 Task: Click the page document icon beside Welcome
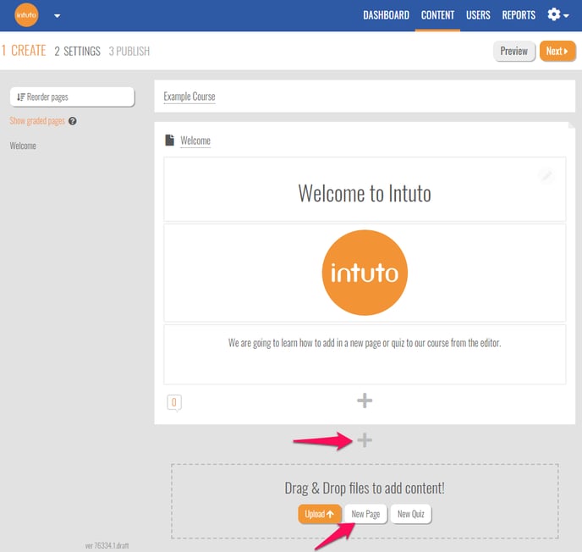point(170,140)
